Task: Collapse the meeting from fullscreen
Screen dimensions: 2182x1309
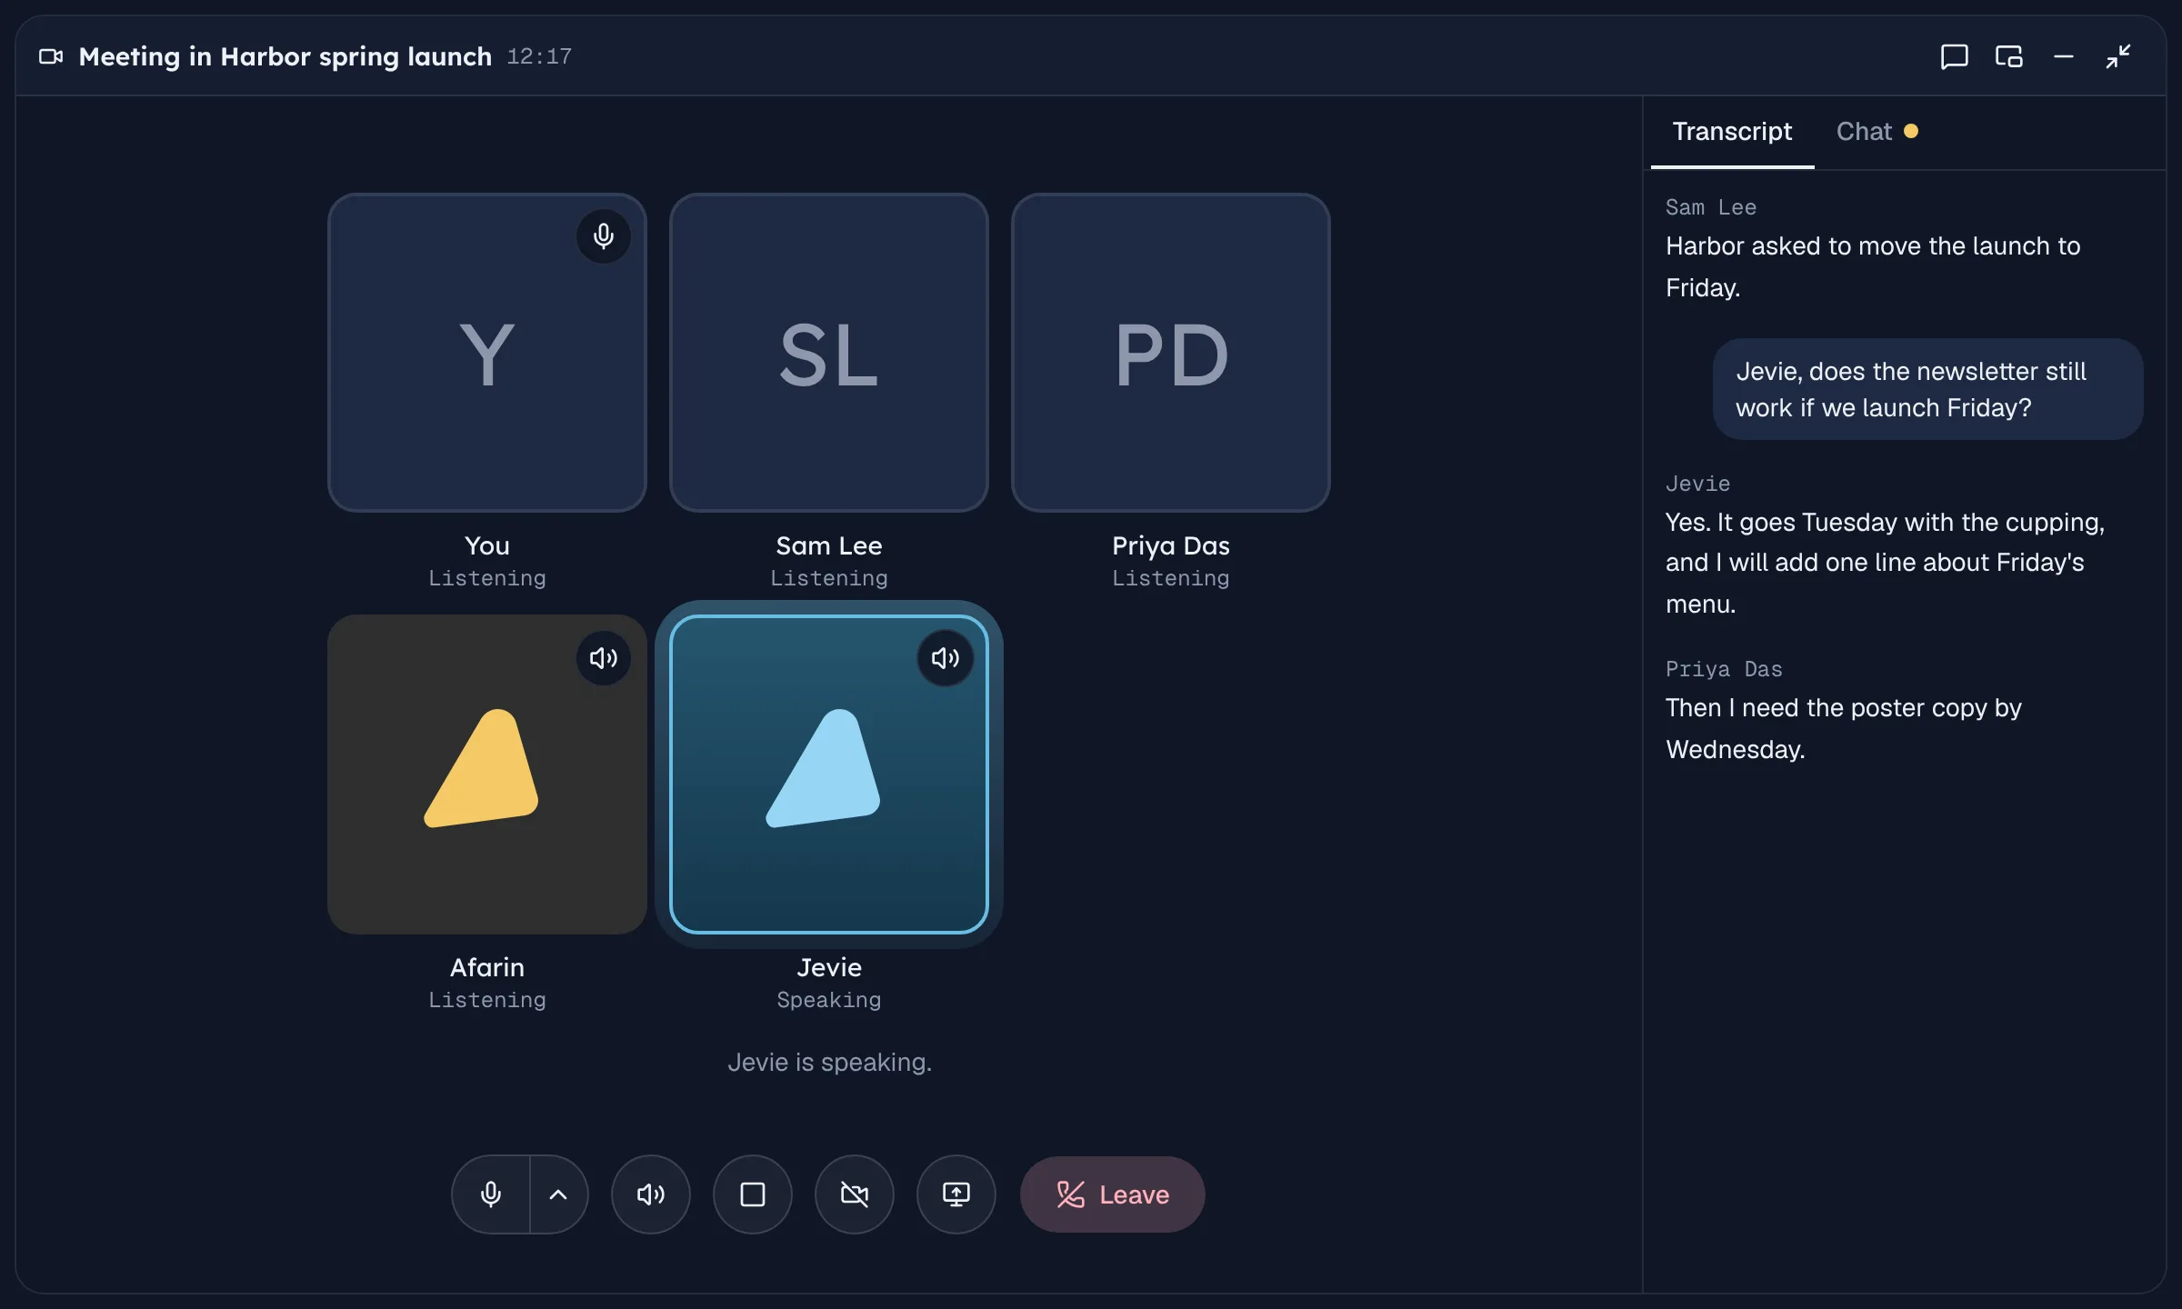Action: point(2117,56)
